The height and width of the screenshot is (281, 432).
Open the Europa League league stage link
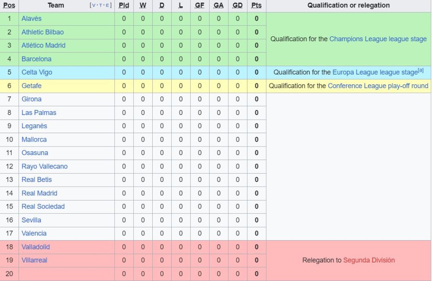(375, 72)
